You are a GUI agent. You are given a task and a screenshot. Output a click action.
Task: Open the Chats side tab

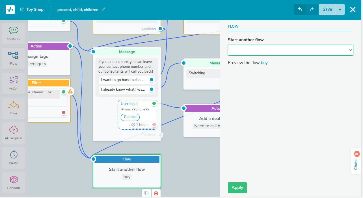pyautogui.click(x=356, y=161)
